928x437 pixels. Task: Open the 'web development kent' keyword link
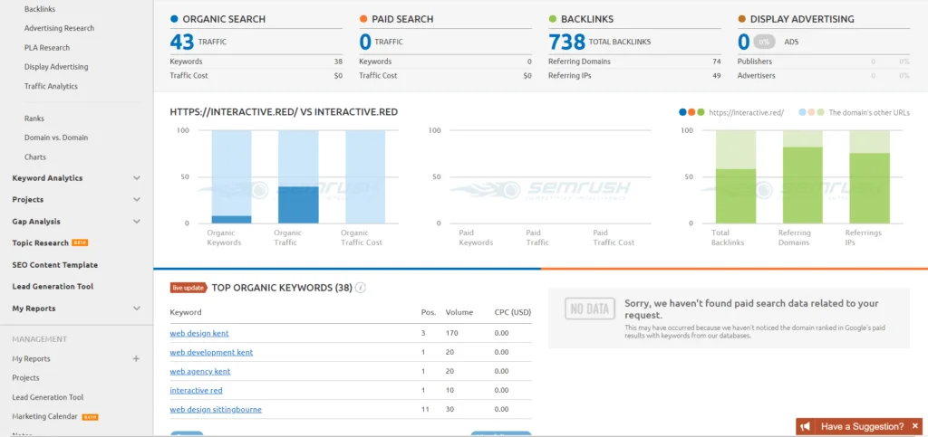[211, 353]
